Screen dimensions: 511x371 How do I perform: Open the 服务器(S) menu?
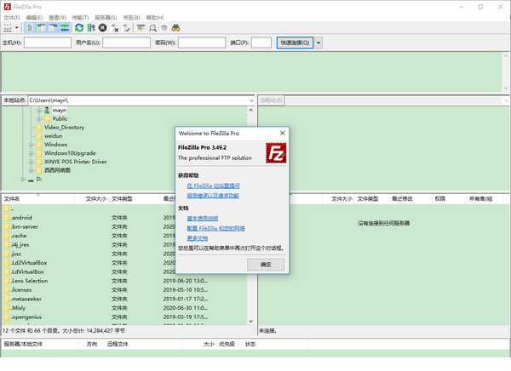(x=106, y=18)
